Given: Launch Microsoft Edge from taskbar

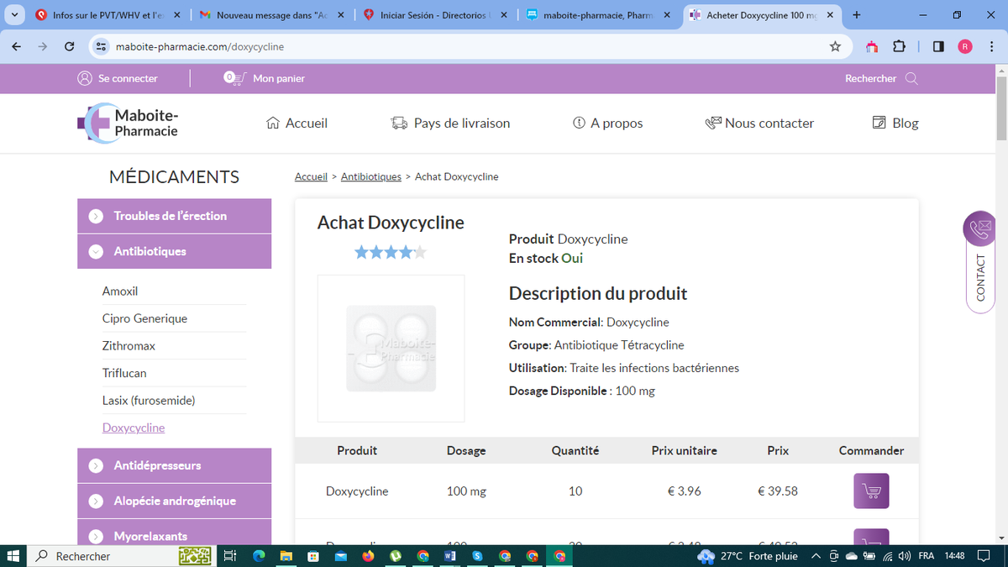Looking at the screenshot, I should tap(259, 556).
